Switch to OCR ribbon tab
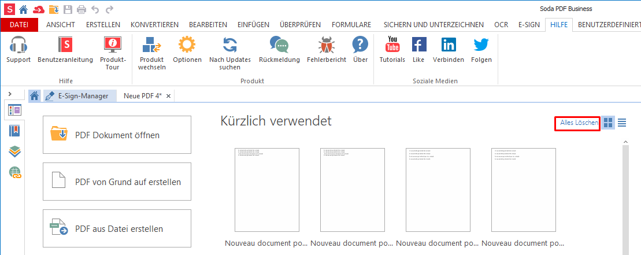Viewport: 641px width, 255px height. tap(501, 24)
